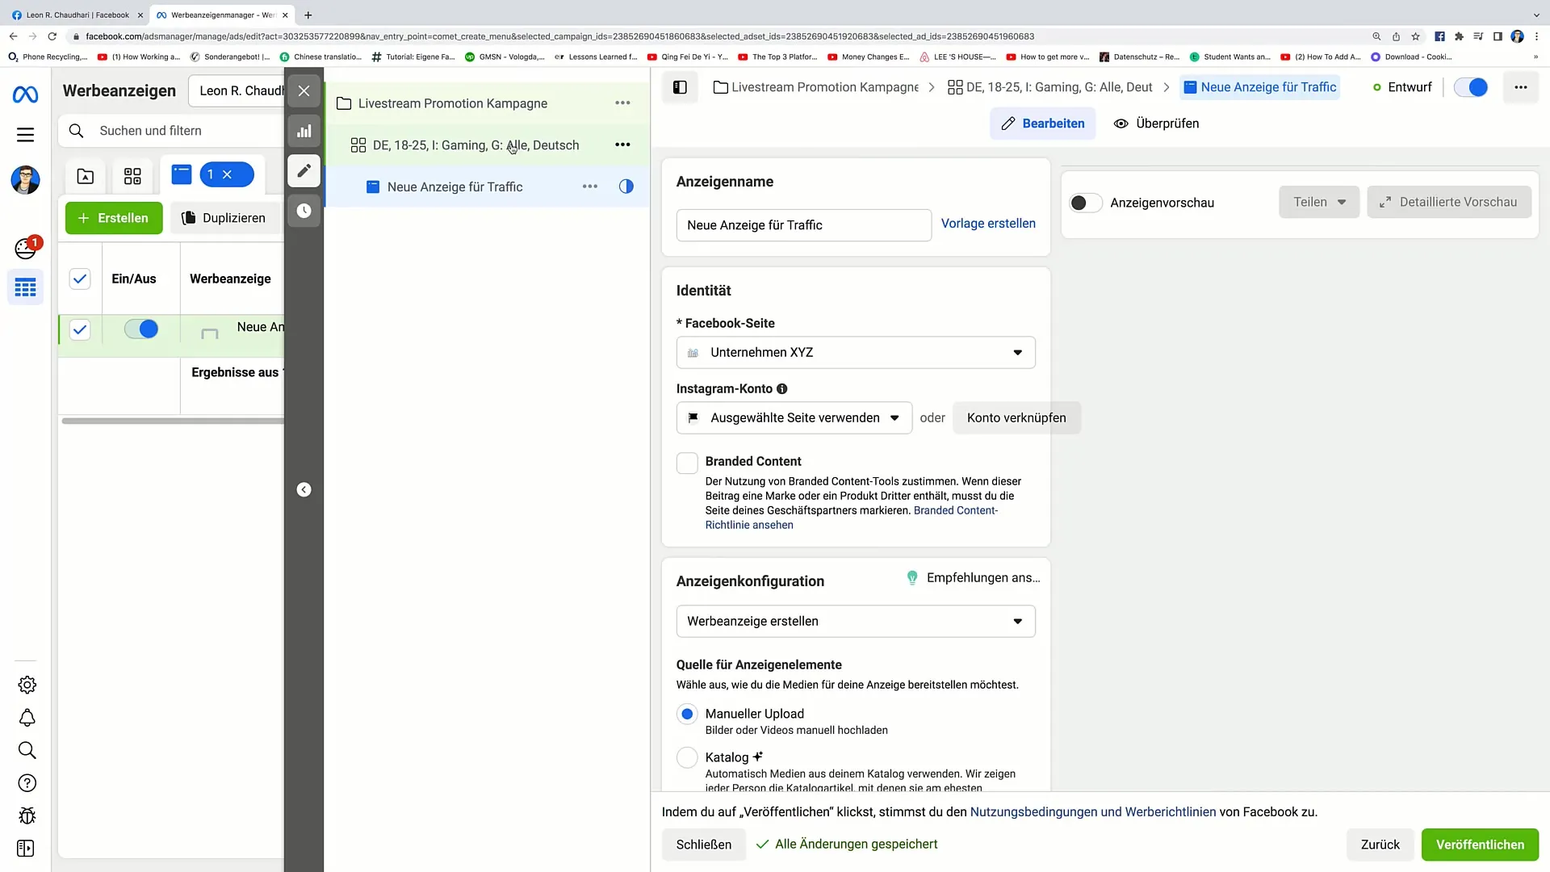This screenshot has height=872, width=1550.
Task: Select DE 18-25 Gaming Alle Deutsch ad set
Action: pos(477,145)
